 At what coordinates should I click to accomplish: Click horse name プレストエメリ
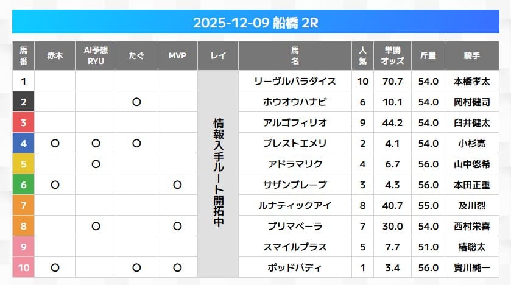click(295, 143)
